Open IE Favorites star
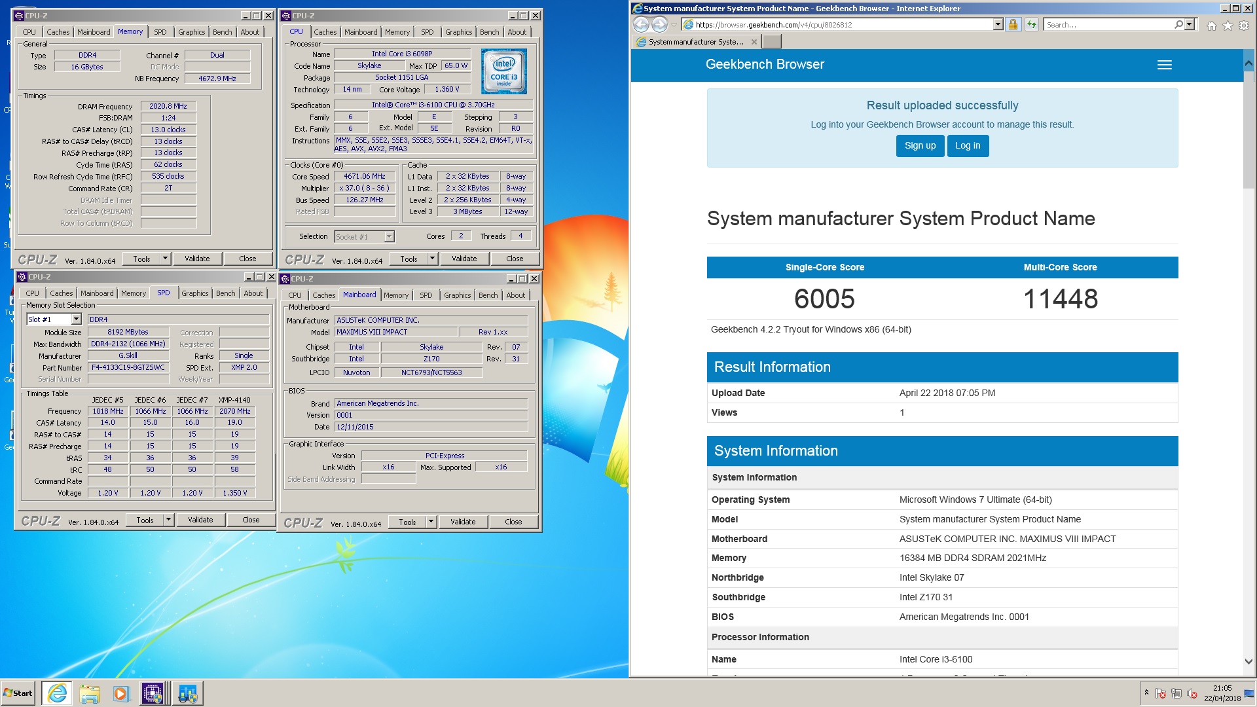This screenshot has width=1257, height=707. (x=1228, y=26)
